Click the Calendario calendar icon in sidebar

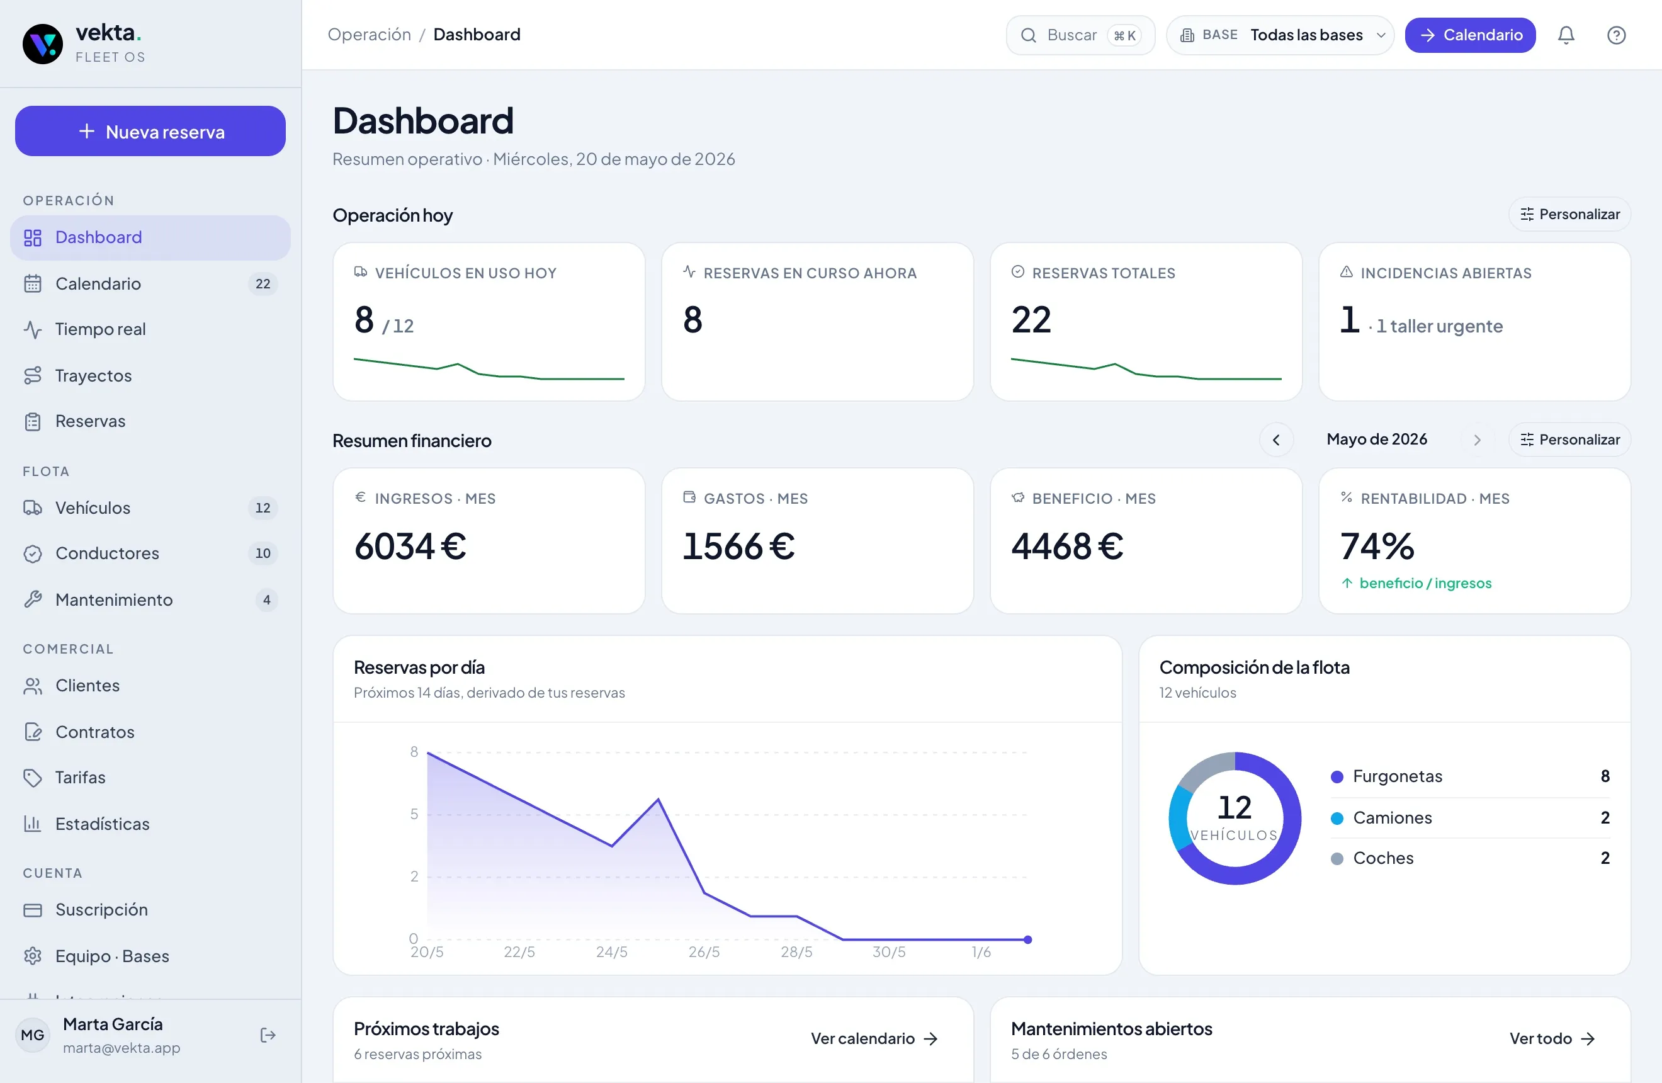pos(33,283)
